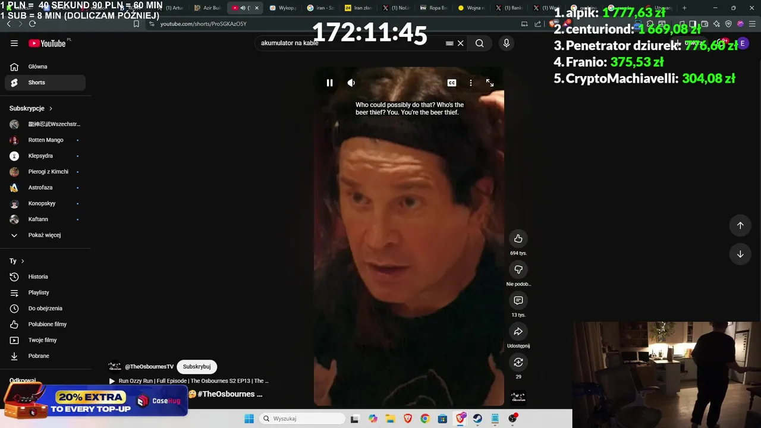
Task: Switch to the Azir Build browser tab
Action: click(x=208, y=8)
